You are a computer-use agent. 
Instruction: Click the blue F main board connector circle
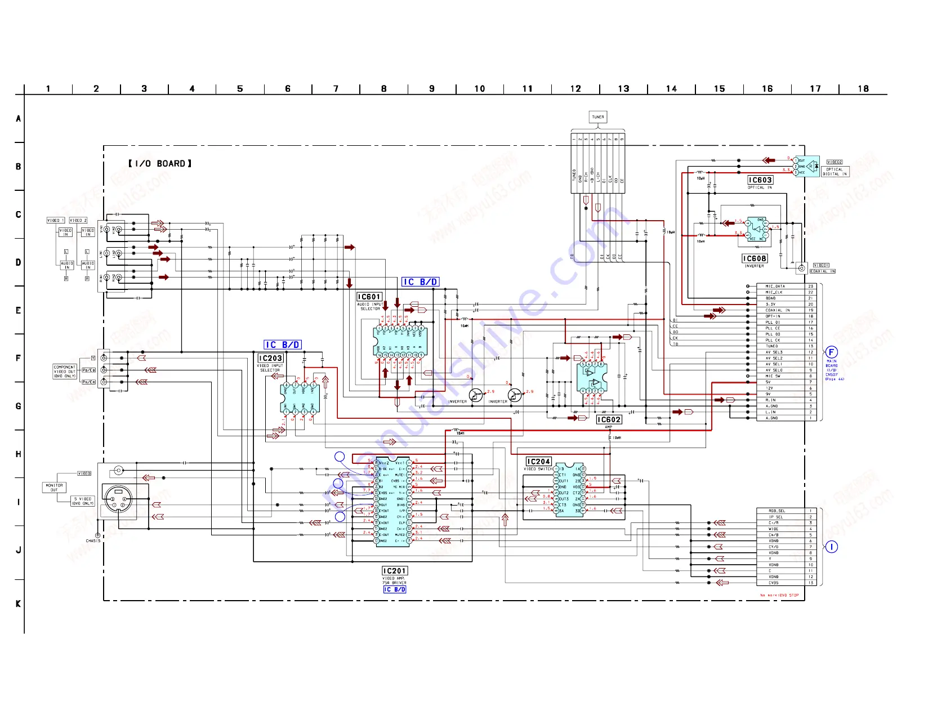coord(831,353)
